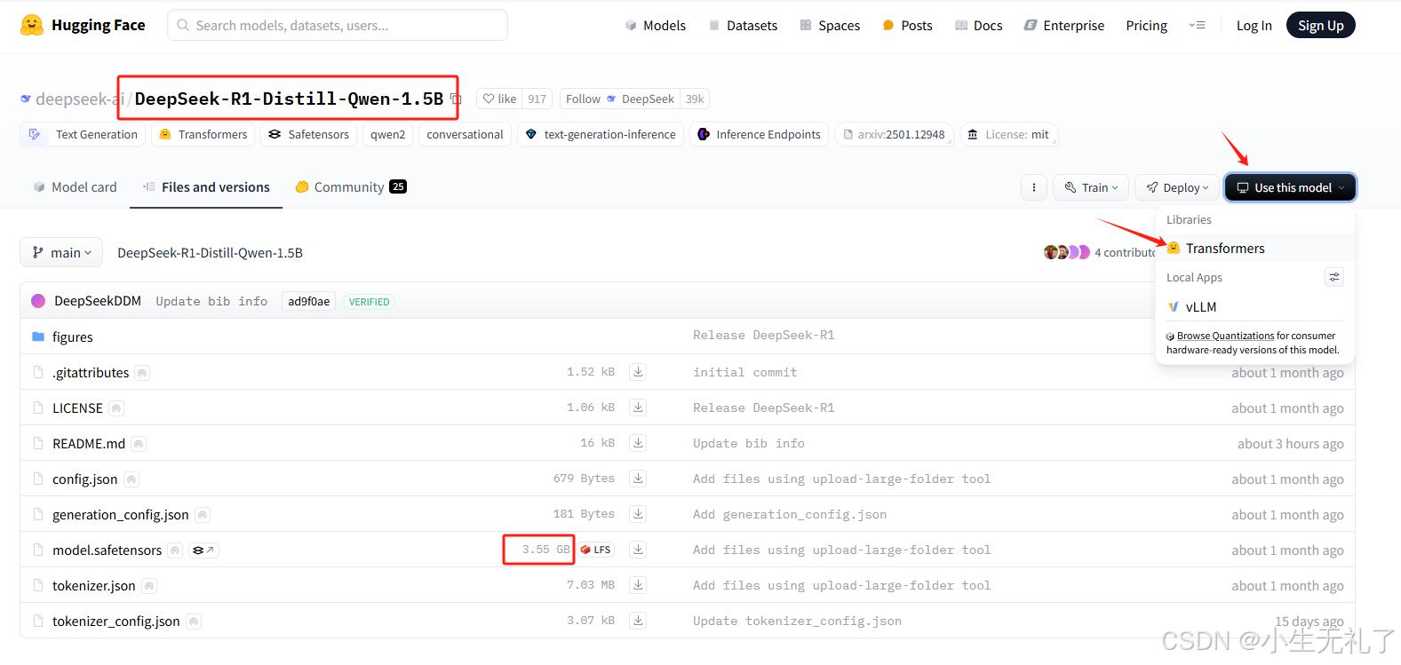
Task: Click safety scan icon next to .gitattributes
Action: click(x=142, y=373)
